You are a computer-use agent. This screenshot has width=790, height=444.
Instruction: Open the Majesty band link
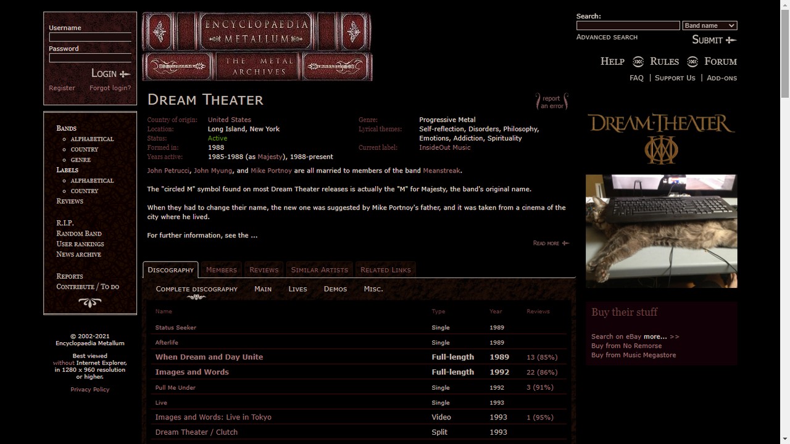coord(268,157)
